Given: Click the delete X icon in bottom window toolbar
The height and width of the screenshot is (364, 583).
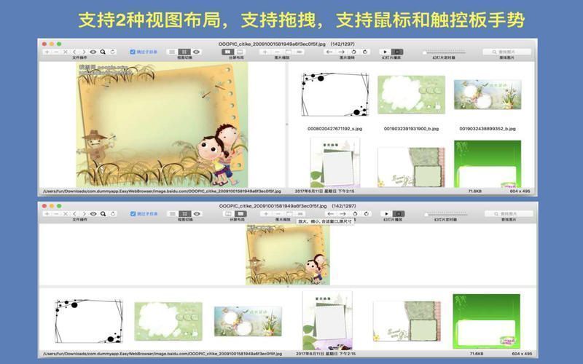Looking at the screenshot, I should click(66, 214).
